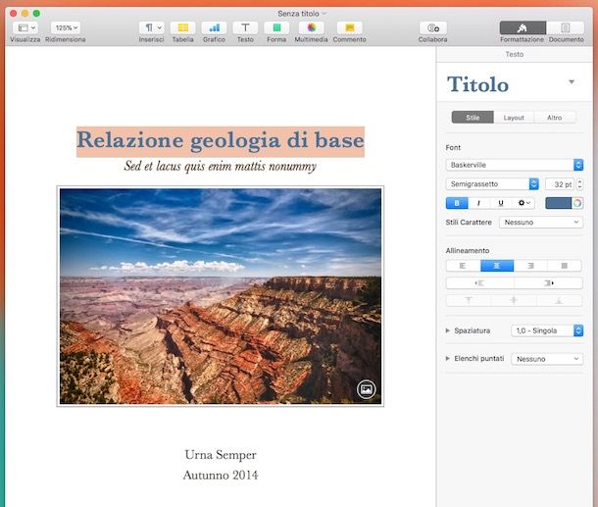Screen dimensions: 598x507
Task: Decrease the text indent
Action: click(479, 283)
